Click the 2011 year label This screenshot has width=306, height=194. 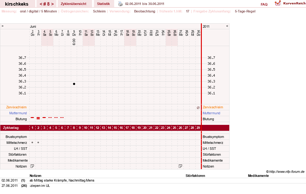[x=206, y=26]
